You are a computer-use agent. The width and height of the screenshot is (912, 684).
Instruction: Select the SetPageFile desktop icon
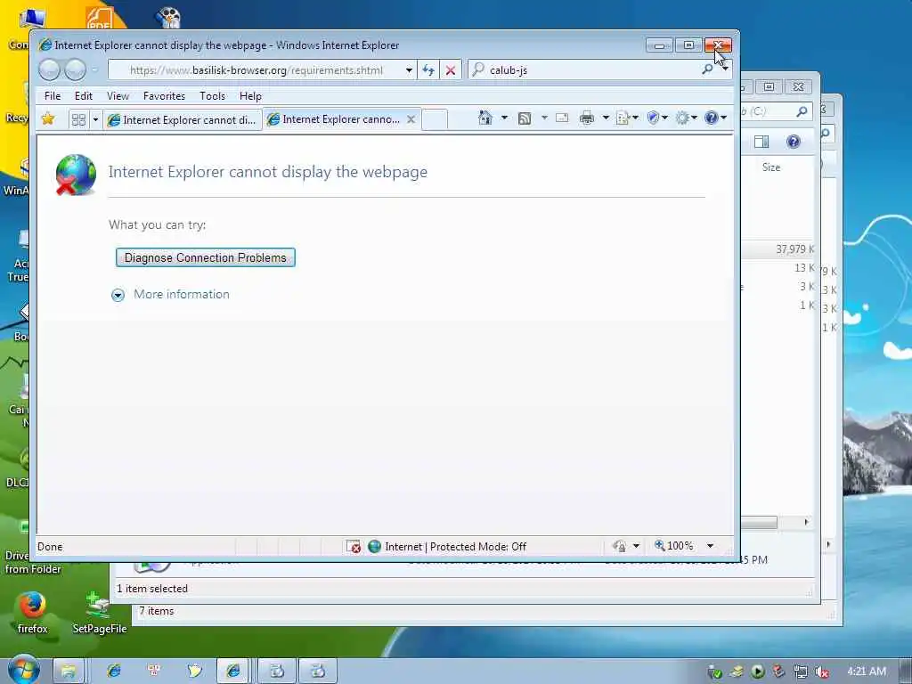(99, 612)
